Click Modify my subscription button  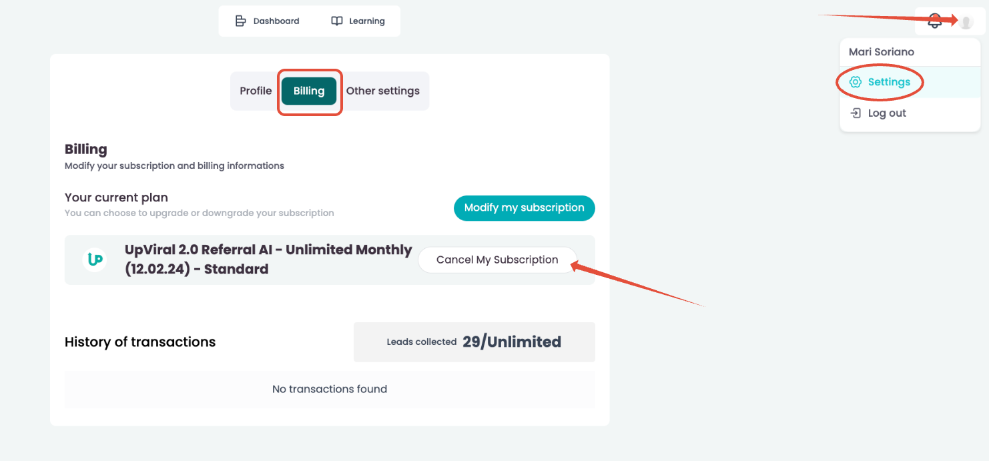525,208
